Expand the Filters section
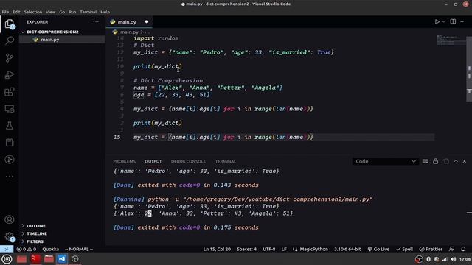 (x=62, y=241)
